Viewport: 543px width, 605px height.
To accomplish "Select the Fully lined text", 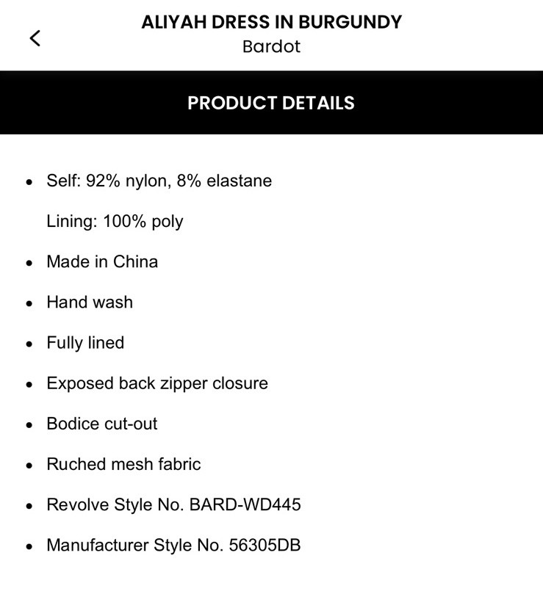I will 85,343.
